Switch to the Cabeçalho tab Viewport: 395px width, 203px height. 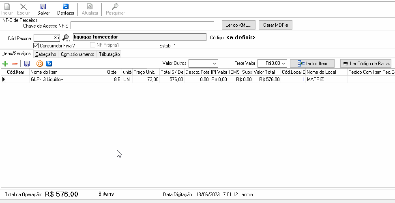tap(46, 54)
